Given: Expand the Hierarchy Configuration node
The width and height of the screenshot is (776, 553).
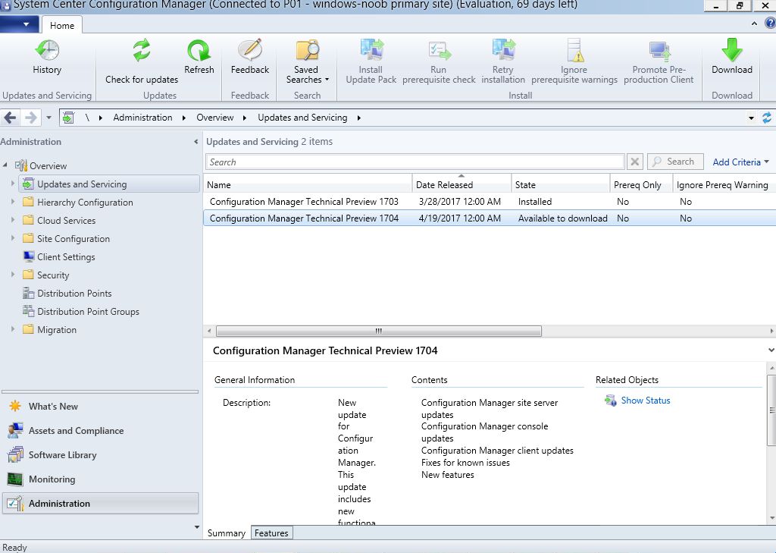Looking at the screenshot, I should (x=13, y=202).
